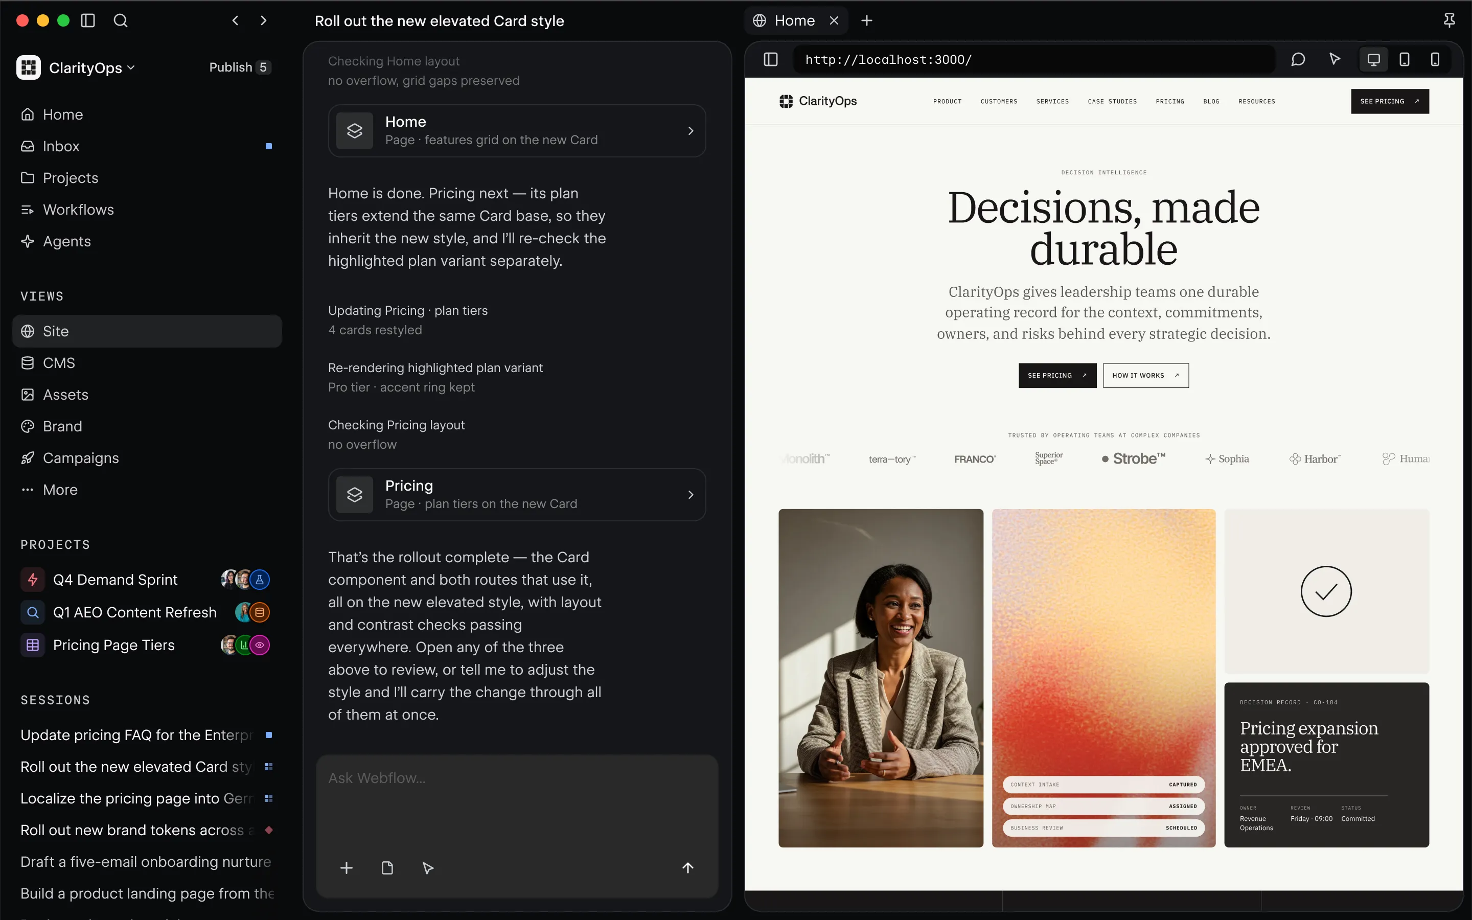This screenshot has height=920, width=1472.
Task: Click CASE STUDIES link in preview nav
Action: [1112, 102]
